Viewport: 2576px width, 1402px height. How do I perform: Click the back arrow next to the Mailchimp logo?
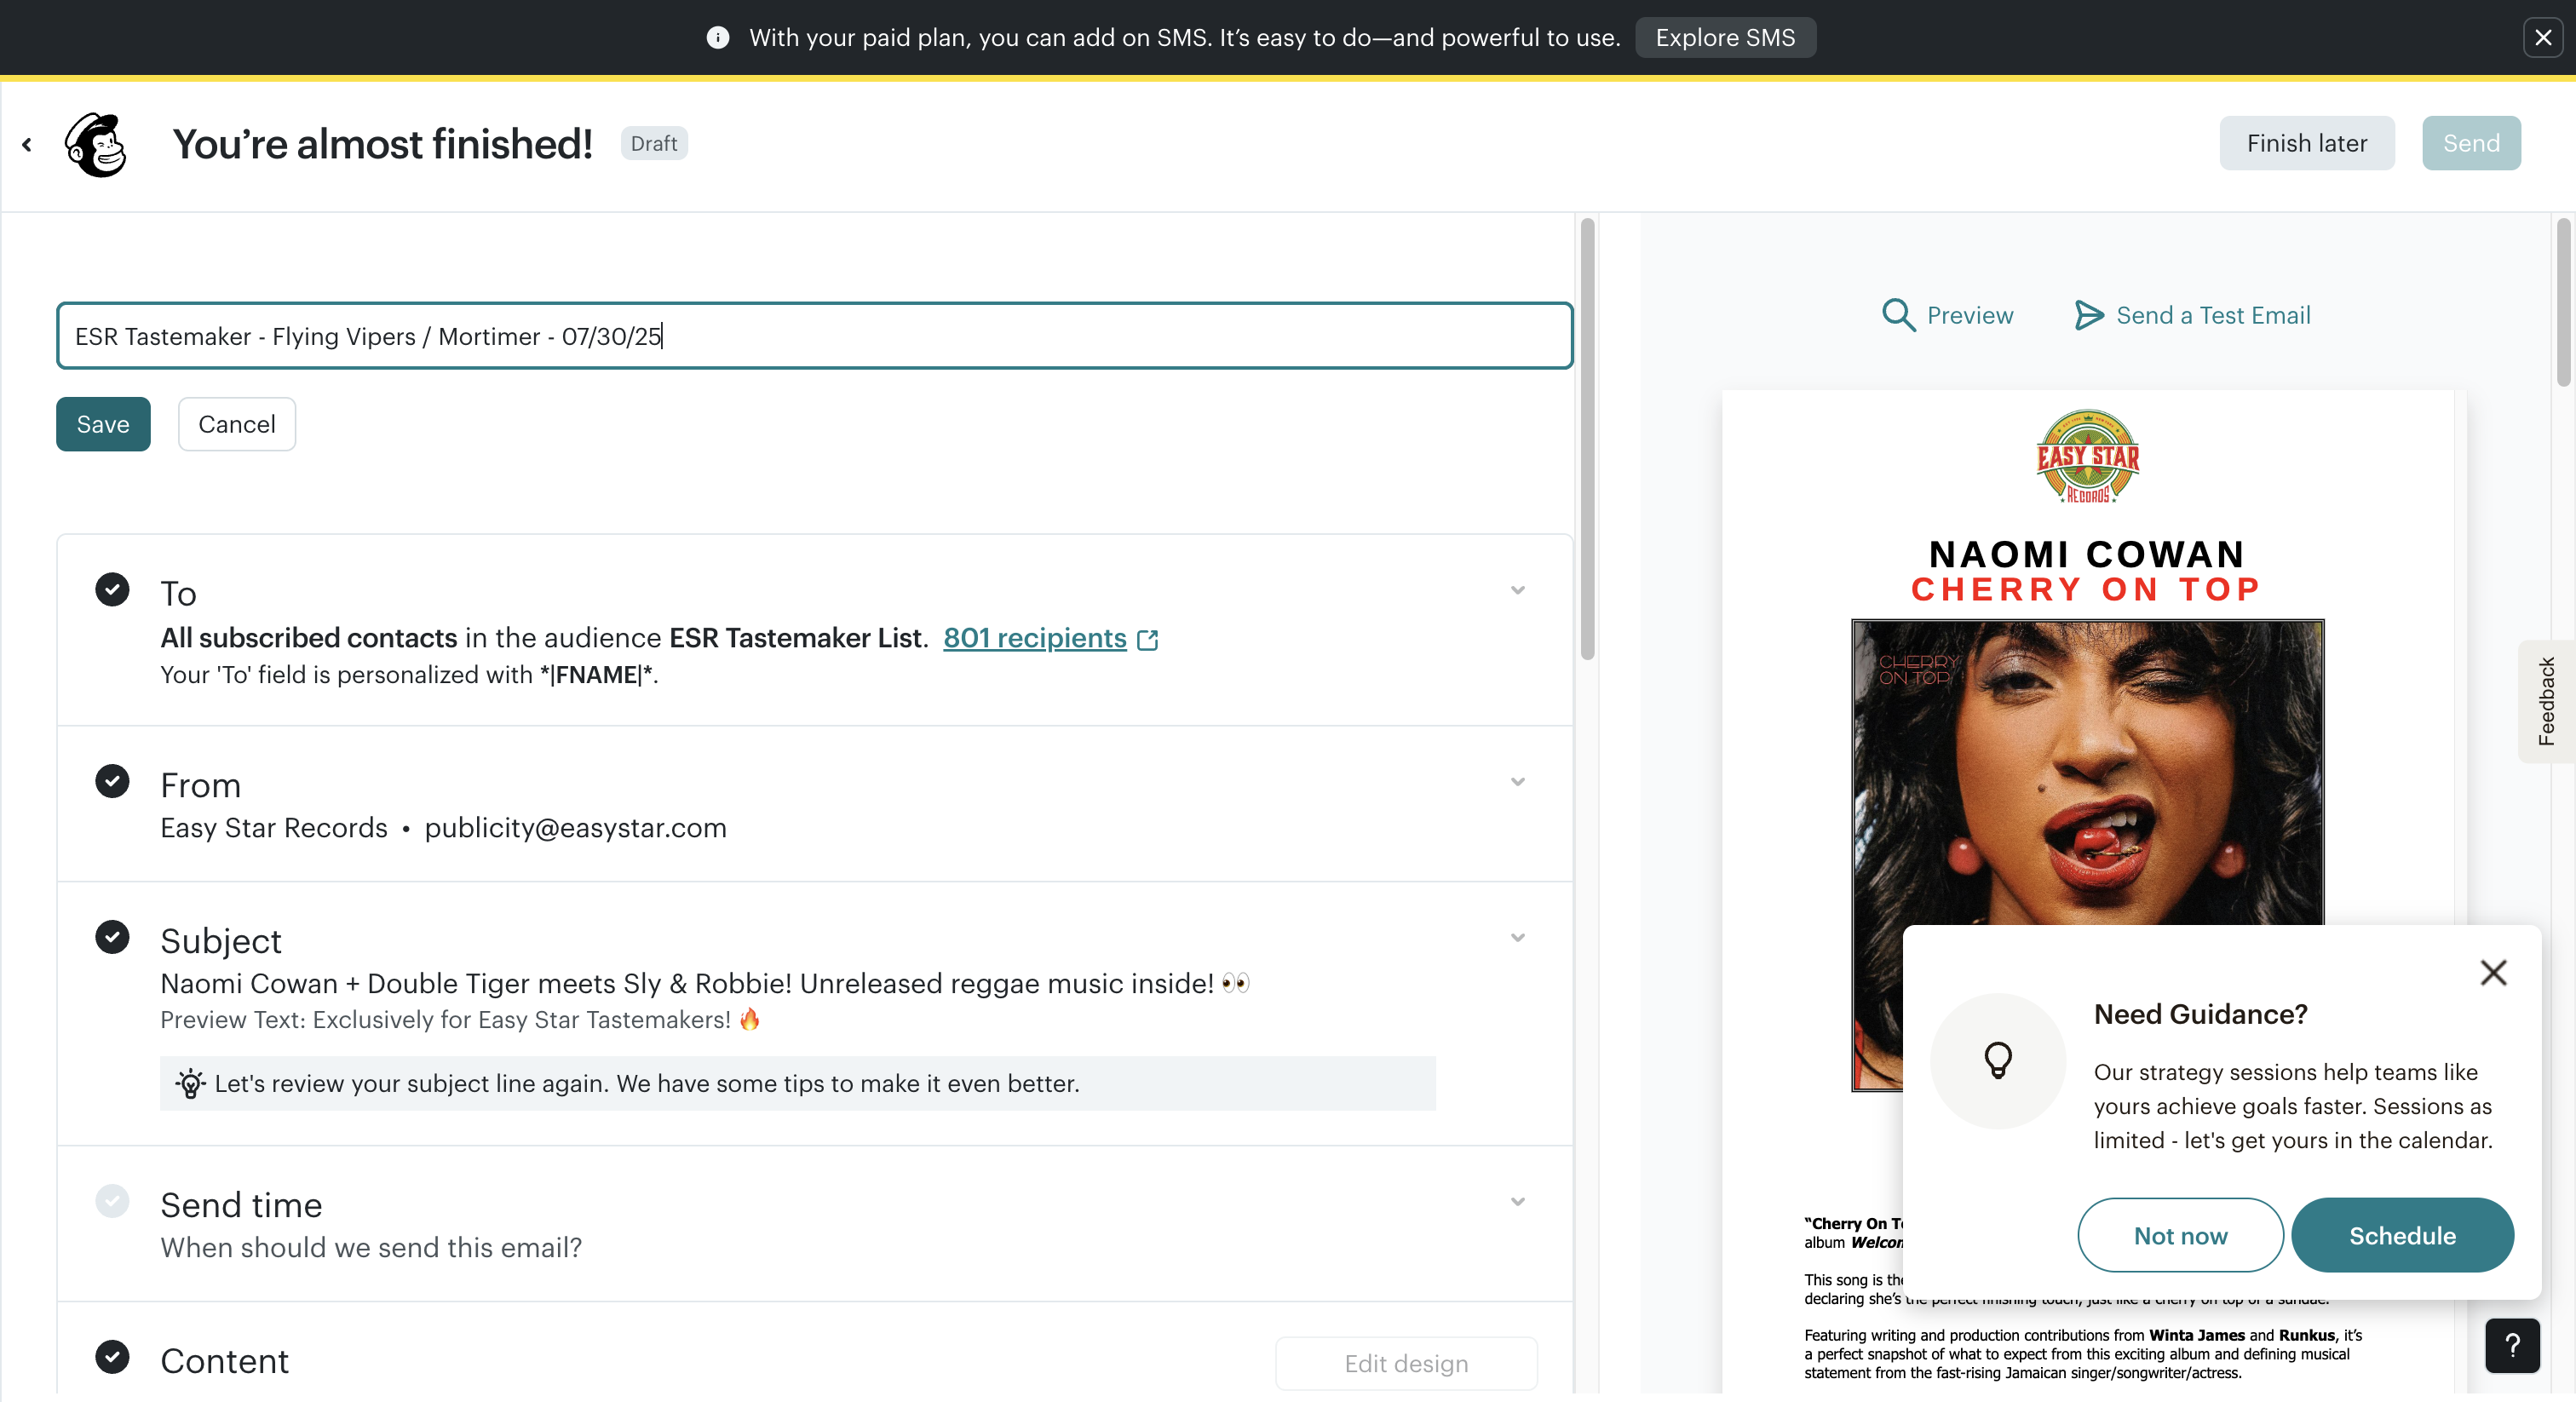(x=27, y=145)
